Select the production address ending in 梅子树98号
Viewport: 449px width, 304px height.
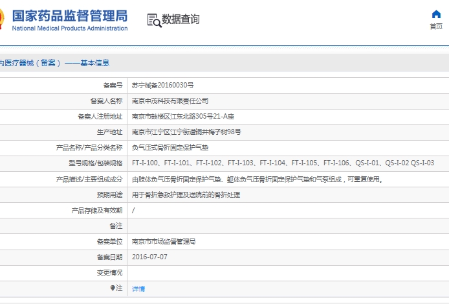[x=186, y=132]
